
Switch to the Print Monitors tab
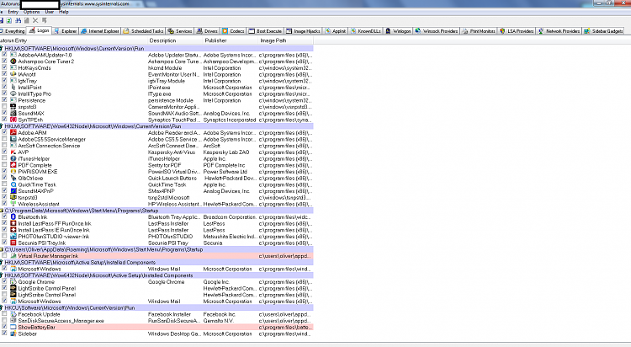[x=479, y=31]
